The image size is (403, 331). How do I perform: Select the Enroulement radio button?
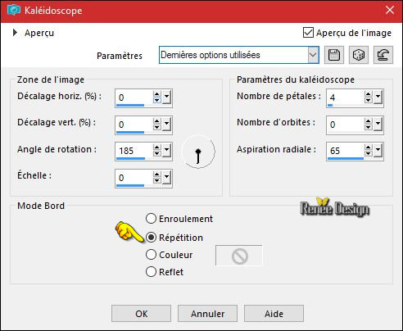151,219
